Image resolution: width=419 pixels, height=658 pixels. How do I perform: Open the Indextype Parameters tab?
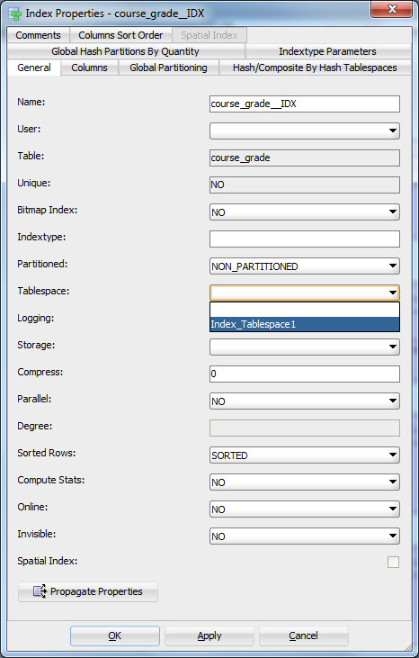tap(327, 51)
